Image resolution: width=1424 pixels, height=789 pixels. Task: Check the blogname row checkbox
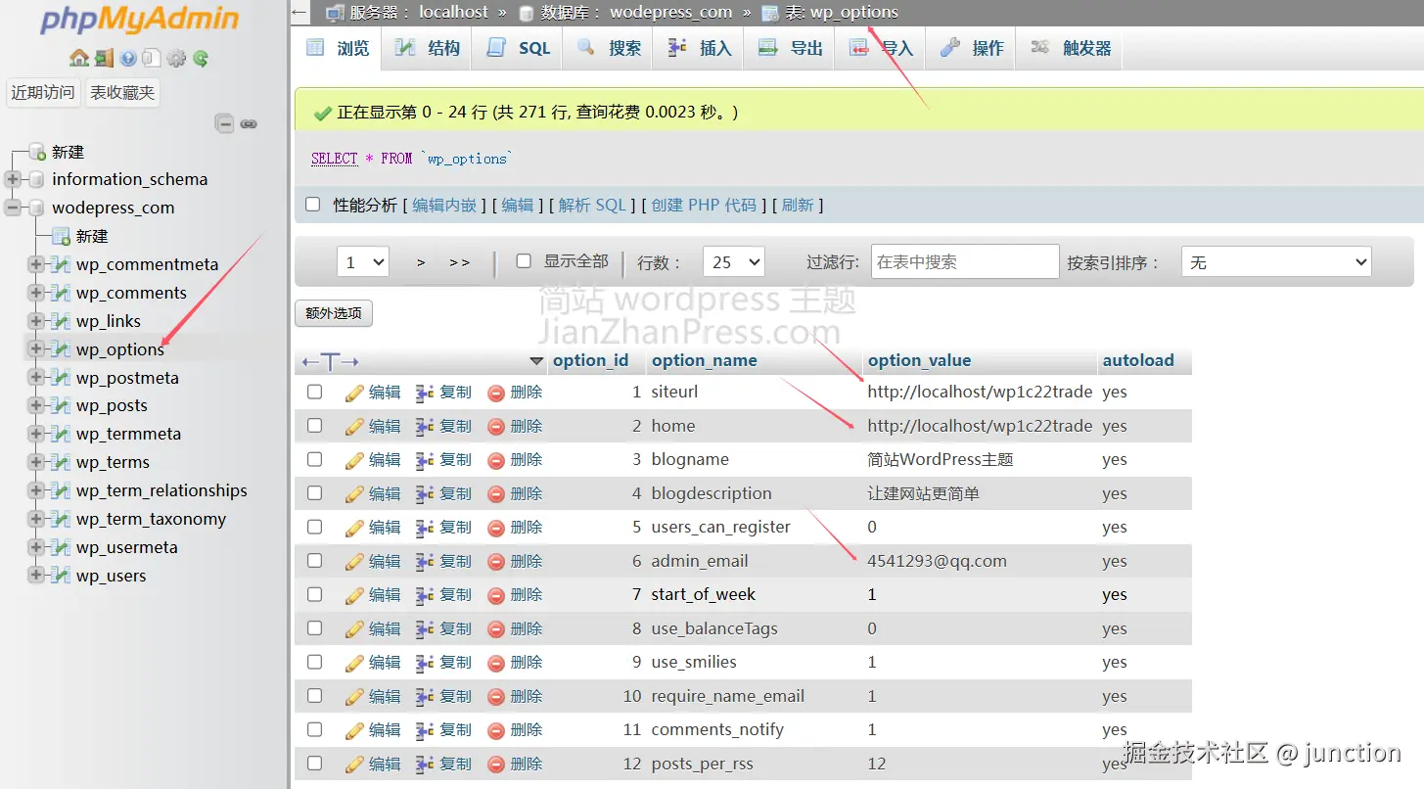[314, 459]
